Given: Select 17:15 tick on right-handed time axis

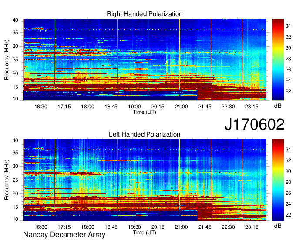Looking at the screenshot, I should (64, 107).
